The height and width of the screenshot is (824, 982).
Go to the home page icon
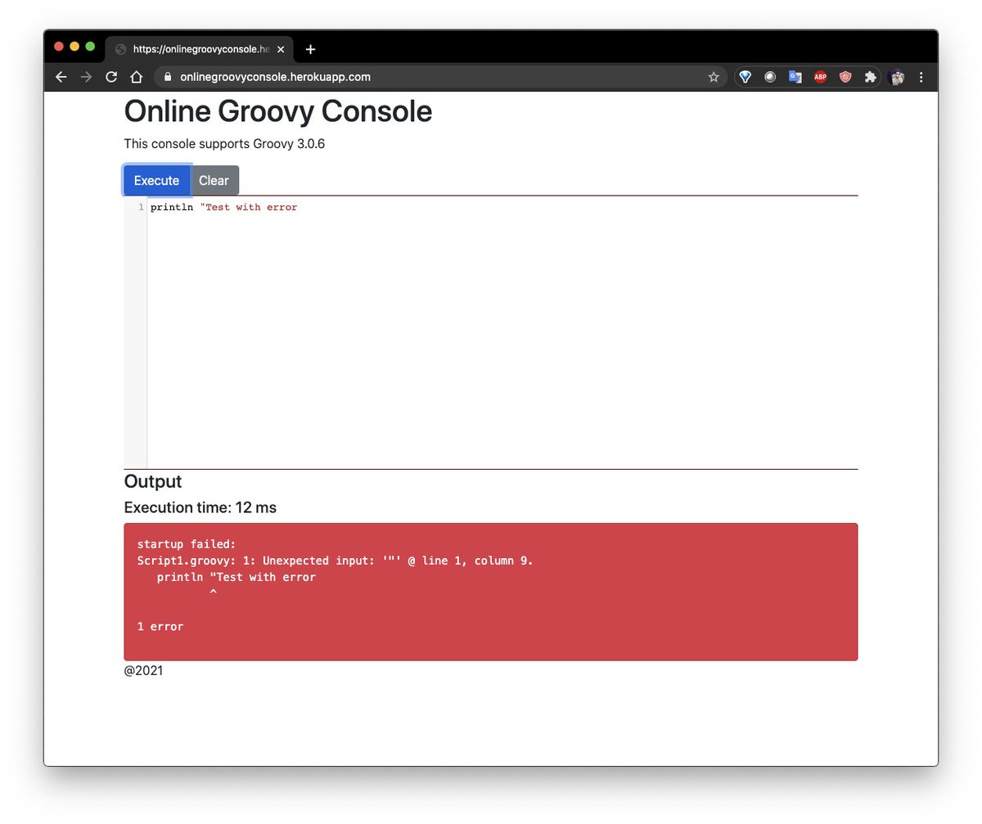(137, 77)
